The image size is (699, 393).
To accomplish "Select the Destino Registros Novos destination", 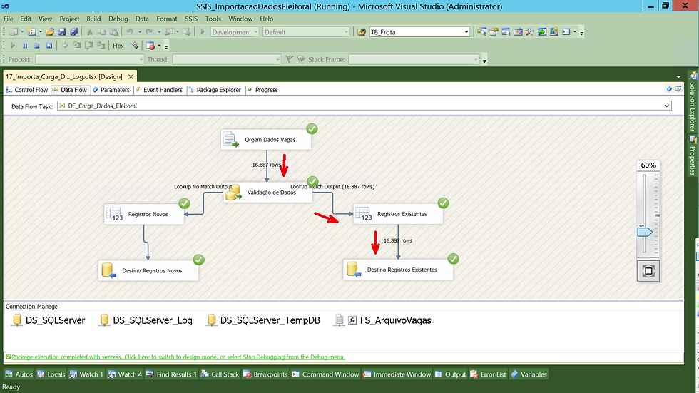I will coord(148,270).
